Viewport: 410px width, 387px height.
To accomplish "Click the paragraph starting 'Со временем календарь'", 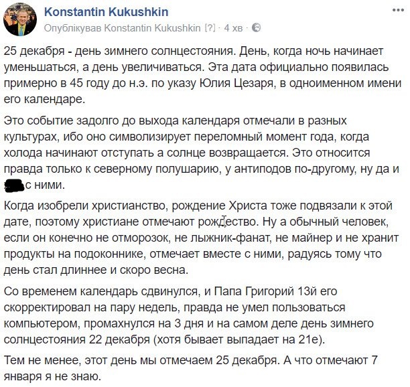I will [189, 315].
